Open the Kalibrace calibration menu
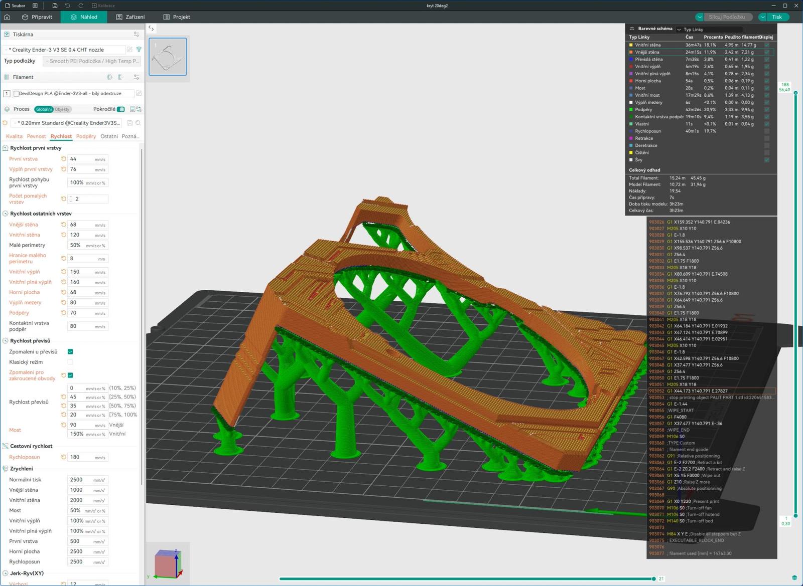The height and width of the screenshot is (586, 803). tap(103, 6)
